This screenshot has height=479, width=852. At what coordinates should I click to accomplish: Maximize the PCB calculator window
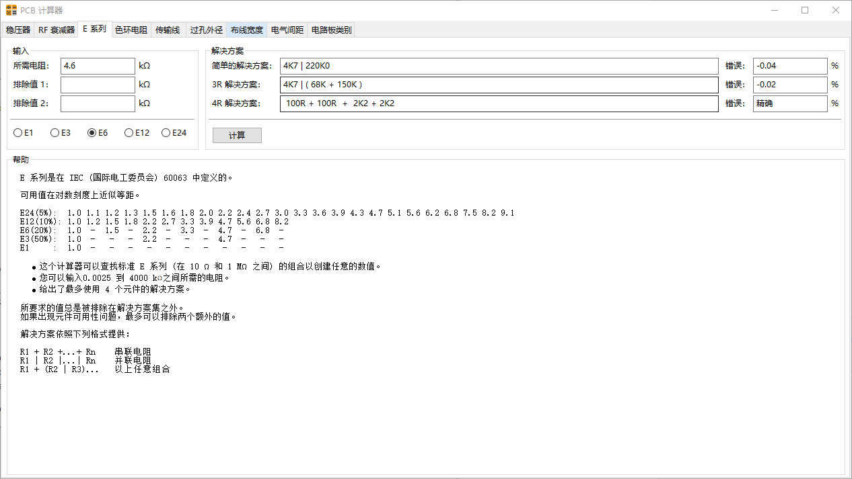pos(805,10)
